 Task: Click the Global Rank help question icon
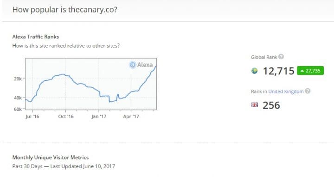[281, 57]
